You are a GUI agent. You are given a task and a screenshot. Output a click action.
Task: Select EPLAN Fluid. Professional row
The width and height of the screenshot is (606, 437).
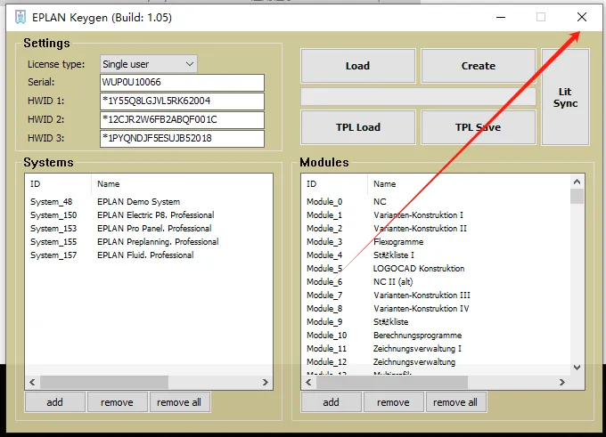tap(149, 255)
